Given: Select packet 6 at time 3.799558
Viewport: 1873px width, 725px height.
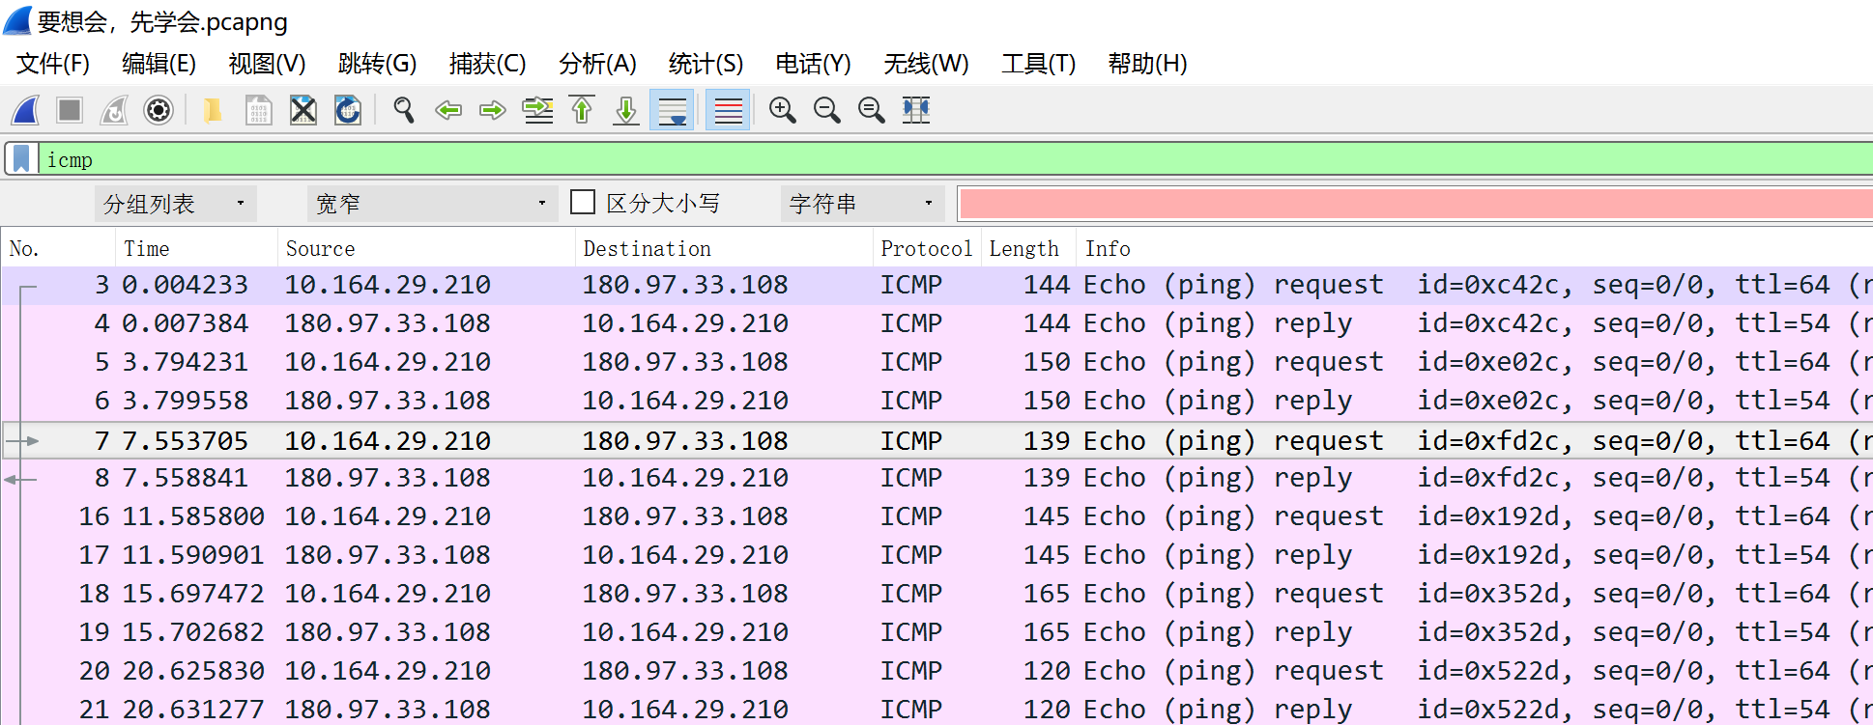Looking at the screenshot, I should coord(936,402).
